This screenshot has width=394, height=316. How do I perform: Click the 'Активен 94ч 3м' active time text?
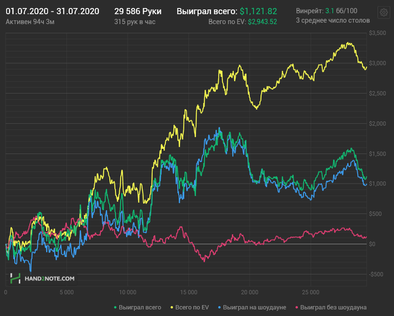coord(30,22)
